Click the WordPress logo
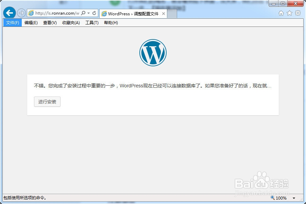This screenshot has width=306, height=204. pos(153,53)
